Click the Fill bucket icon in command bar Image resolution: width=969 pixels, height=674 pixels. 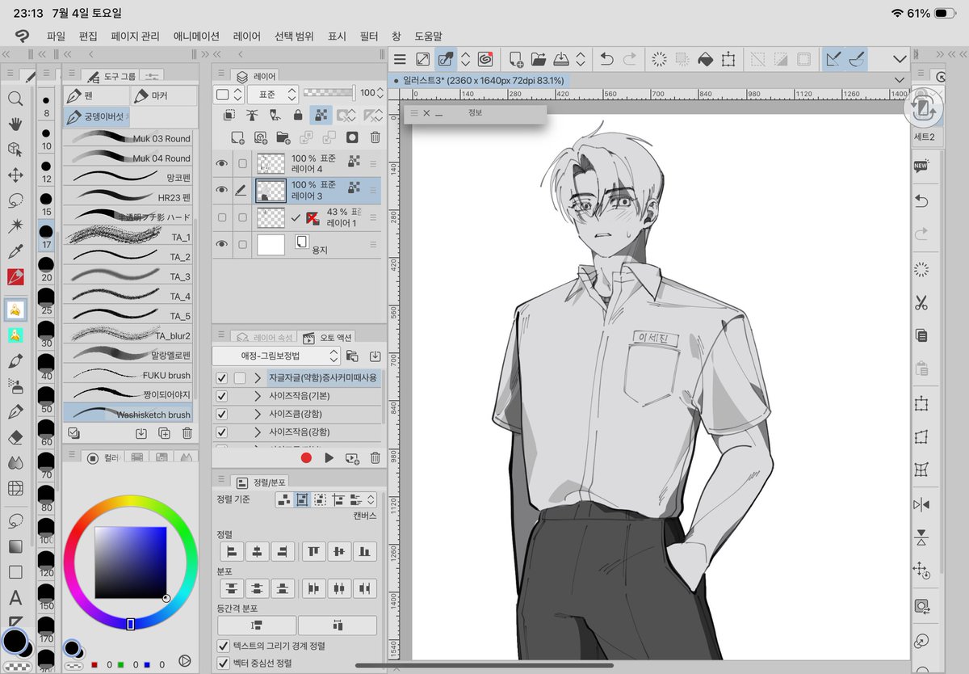[705, 59]
